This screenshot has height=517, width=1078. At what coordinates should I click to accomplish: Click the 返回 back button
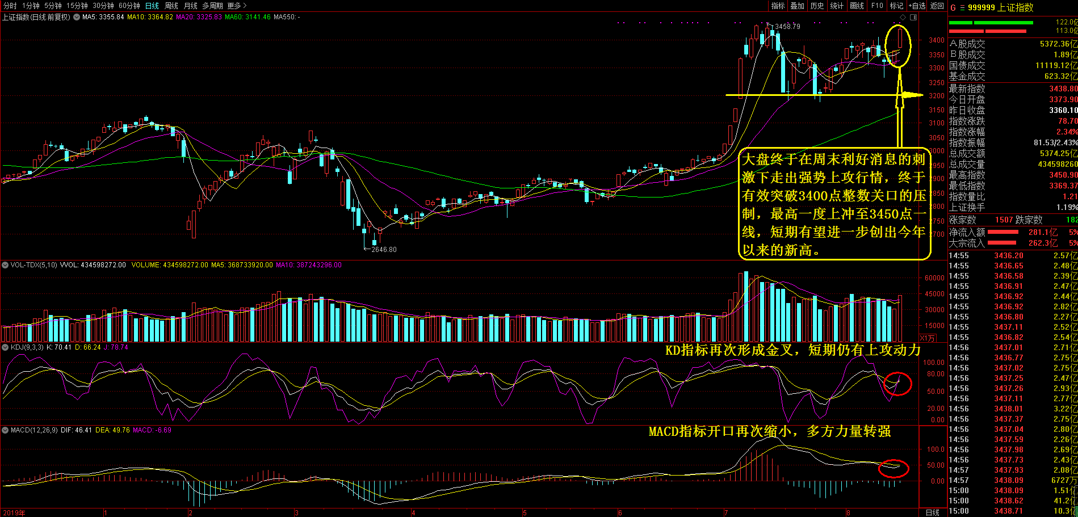[x=937, y=6]
